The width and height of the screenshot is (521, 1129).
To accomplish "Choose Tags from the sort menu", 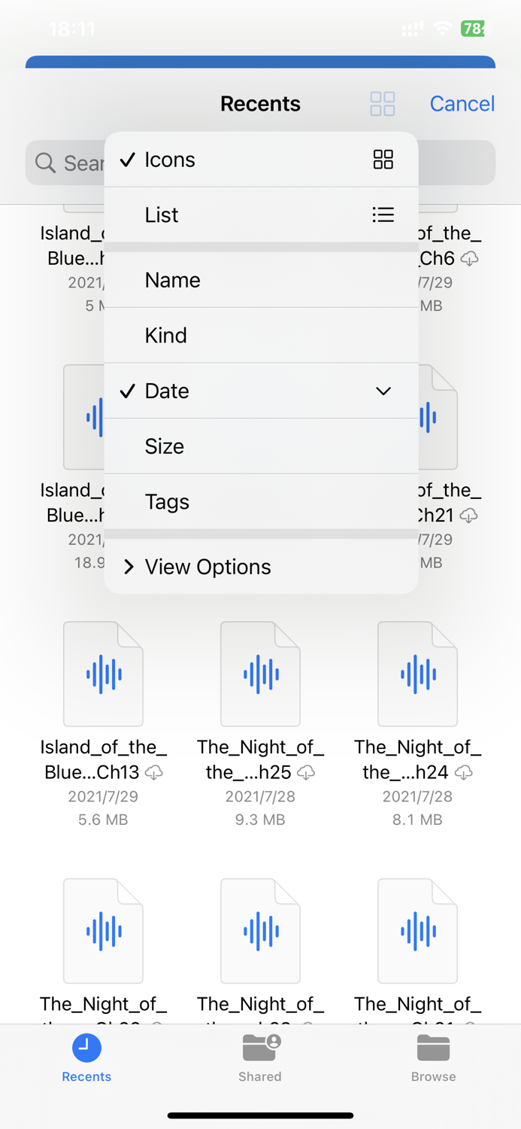I will click(226, 501).
